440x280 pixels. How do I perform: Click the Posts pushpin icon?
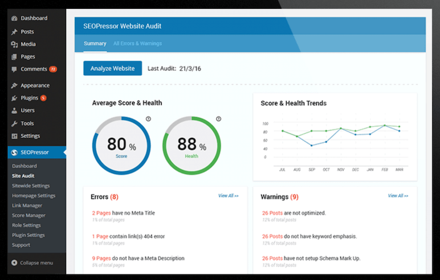(x=14, y=32)
